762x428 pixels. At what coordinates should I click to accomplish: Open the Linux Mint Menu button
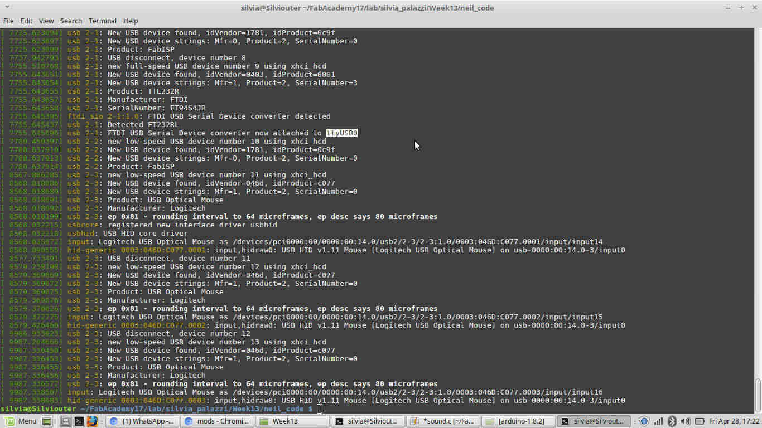(x=21, y=421)
